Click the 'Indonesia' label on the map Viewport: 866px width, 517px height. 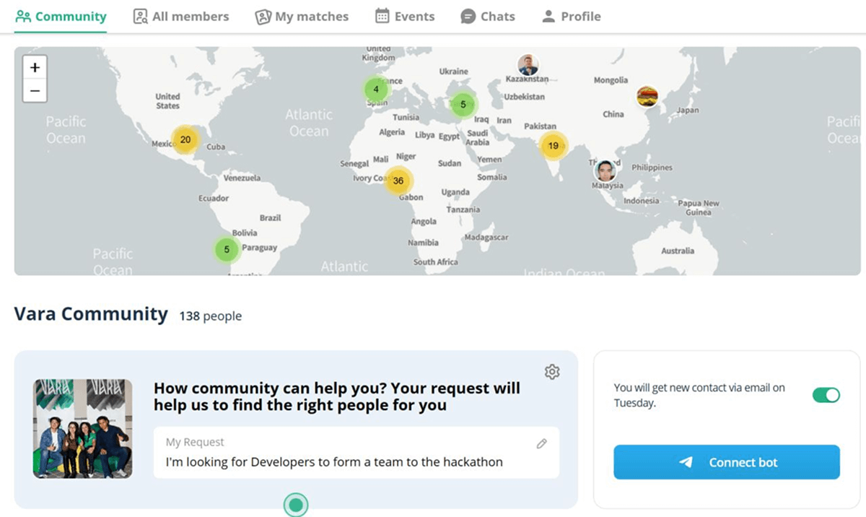[642, 201]
